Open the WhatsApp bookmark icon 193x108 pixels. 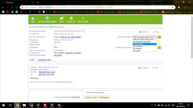click(x=17, y=12)
